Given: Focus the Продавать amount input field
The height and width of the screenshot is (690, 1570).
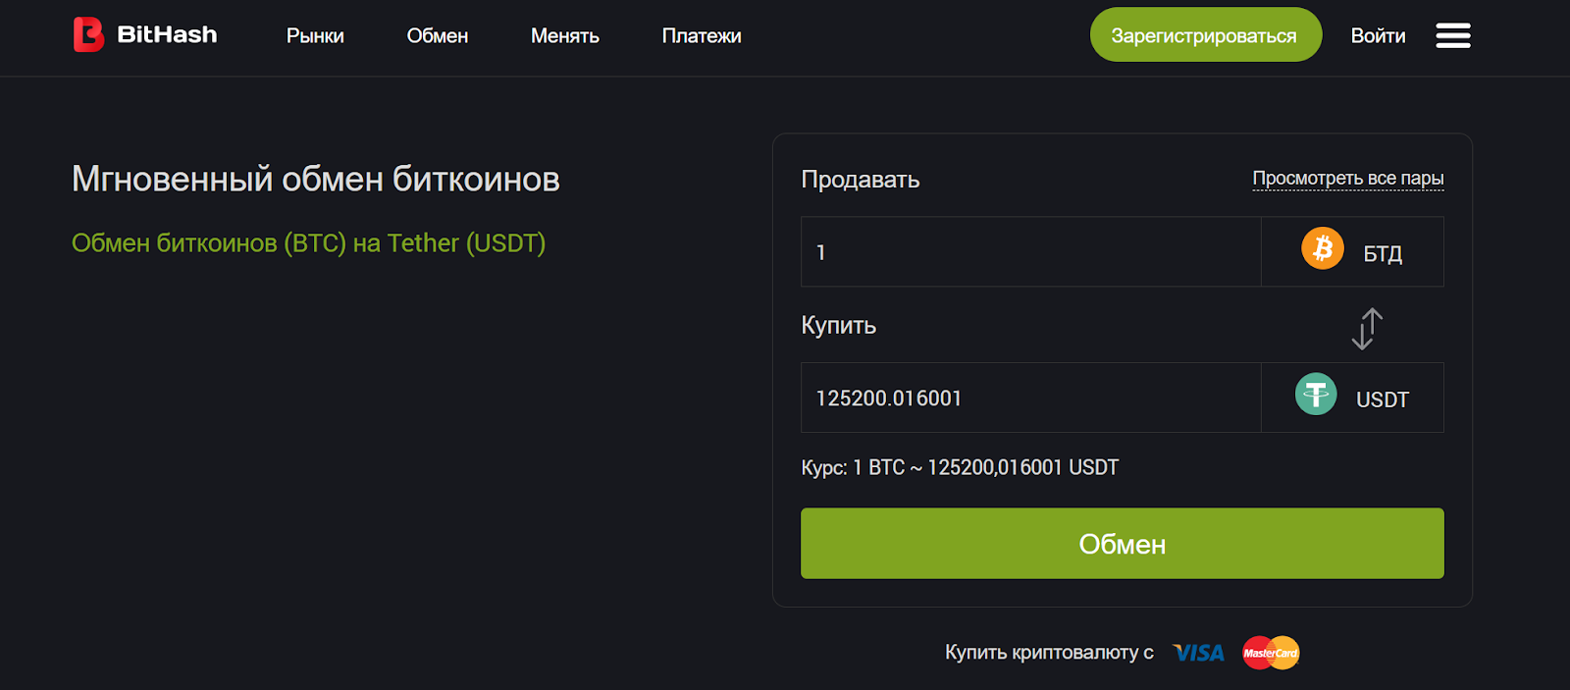Looking at the screenshot, I should (x=1030, y=252).
